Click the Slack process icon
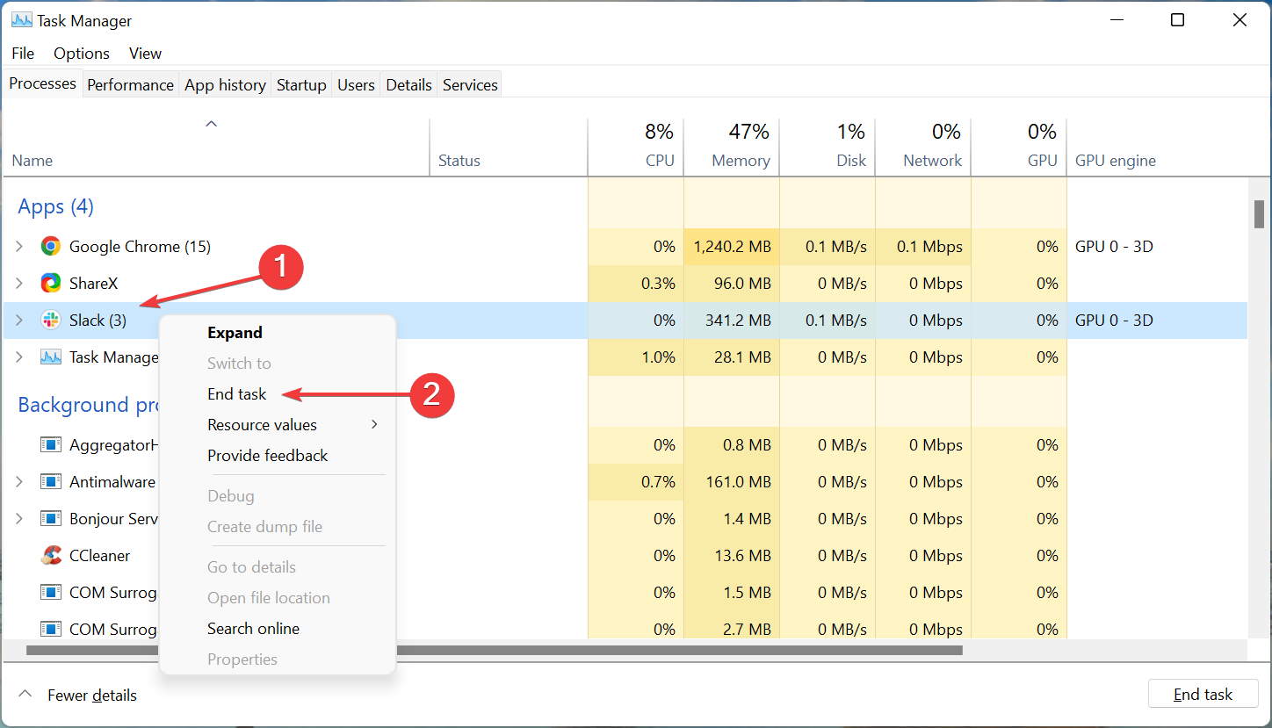The image size is (1272, 728). tap(50, 321)
